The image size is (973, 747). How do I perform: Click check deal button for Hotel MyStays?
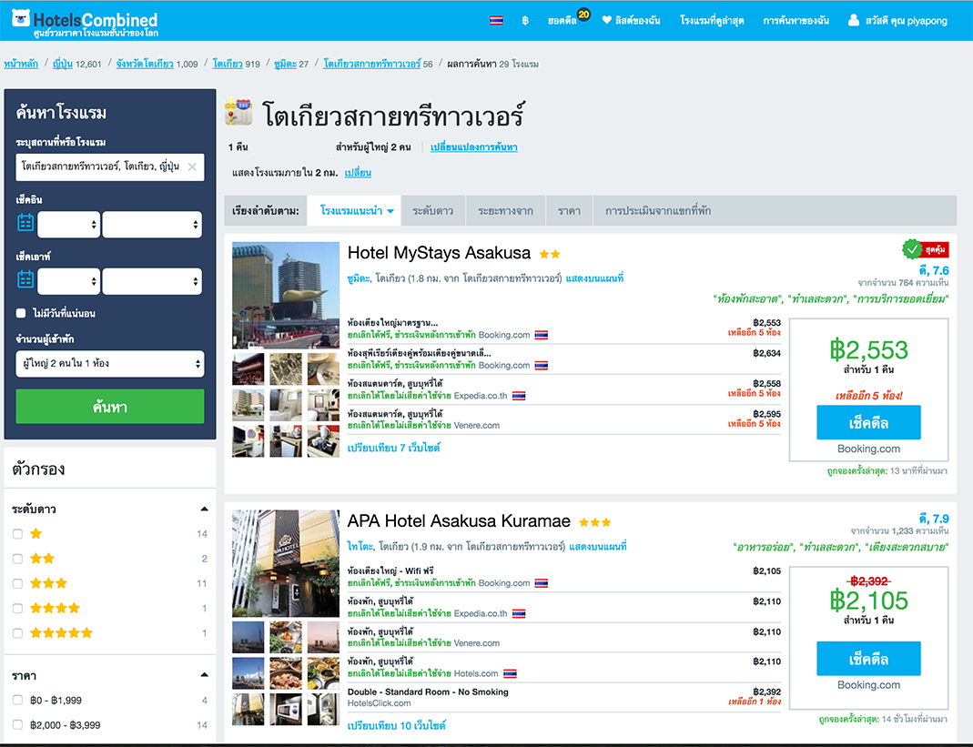pyautogui.click(x=868, y=423)
